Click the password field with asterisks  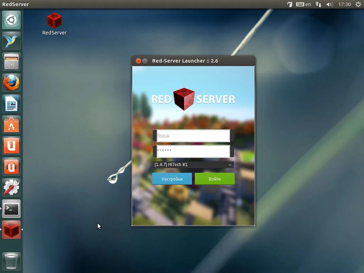pos(193,151)
